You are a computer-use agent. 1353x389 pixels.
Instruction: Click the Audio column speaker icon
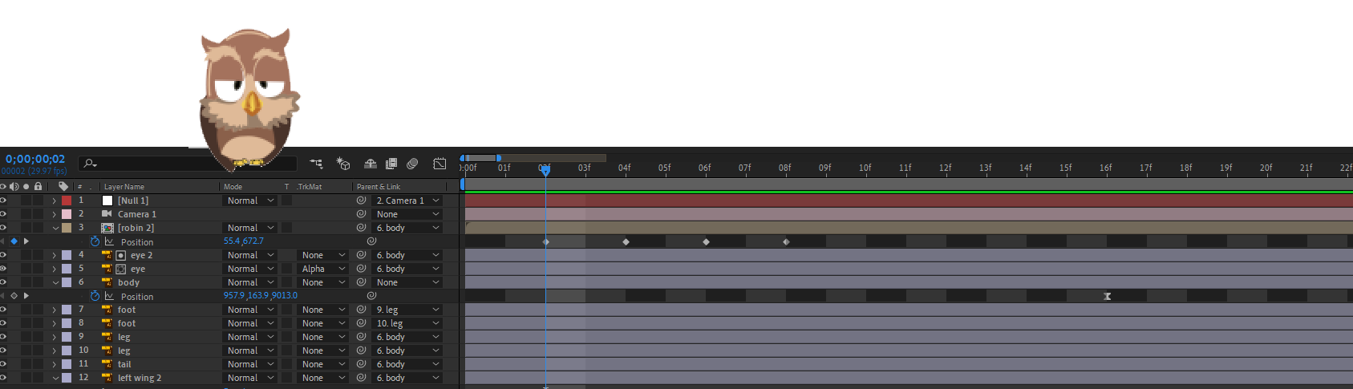click(x=14, y=186)
